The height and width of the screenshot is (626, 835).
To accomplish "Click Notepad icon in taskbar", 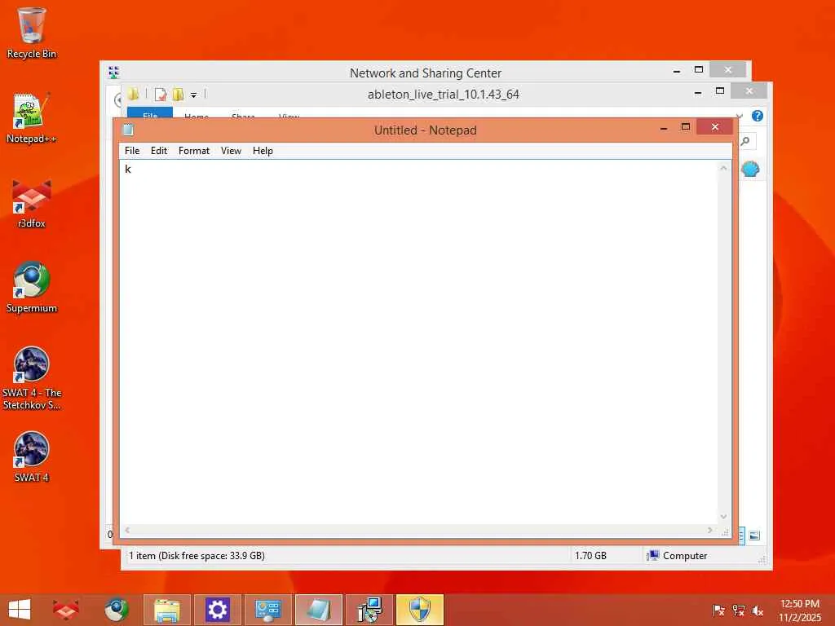I will click(x=319, y=610).
